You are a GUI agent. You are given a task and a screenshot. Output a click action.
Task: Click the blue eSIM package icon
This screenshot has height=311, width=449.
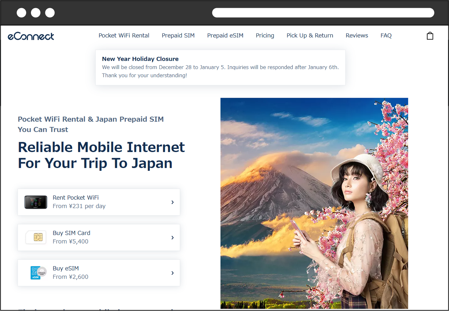point(35,273)
